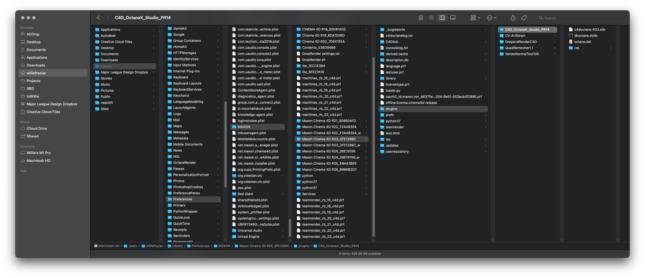Select the CV-ArtSmart folder
Image resolution: width=645 pixels, height=278 pixels.
click(527, 36)
